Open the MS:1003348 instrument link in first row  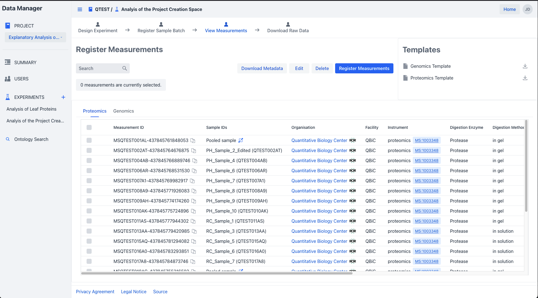point(426,140)
